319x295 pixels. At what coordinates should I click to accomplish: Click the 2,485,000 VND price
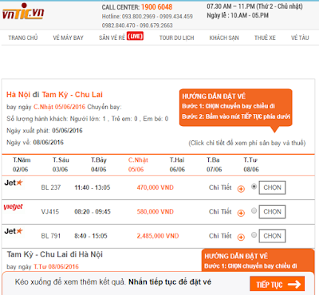point(158,236)
